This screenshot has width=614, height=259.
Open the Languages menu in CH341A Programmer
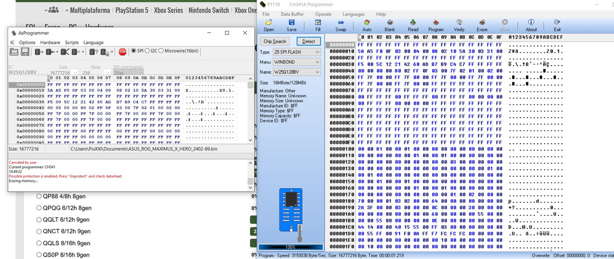coord(354,14)
